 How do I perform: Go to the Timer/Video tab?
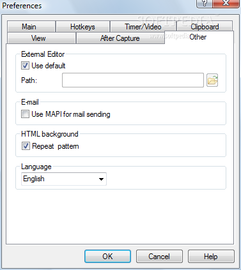[x=143, y=27]
